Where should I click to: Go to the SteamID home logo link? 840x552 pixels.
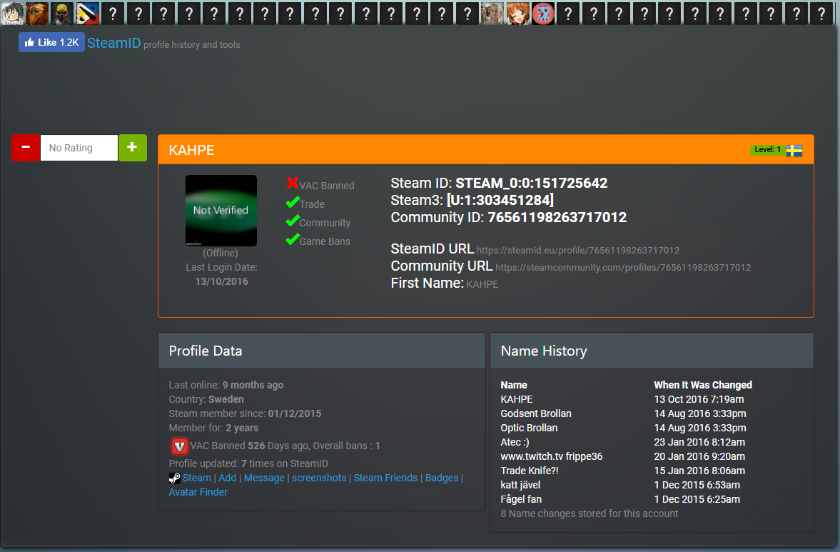[x=113, y=43]
